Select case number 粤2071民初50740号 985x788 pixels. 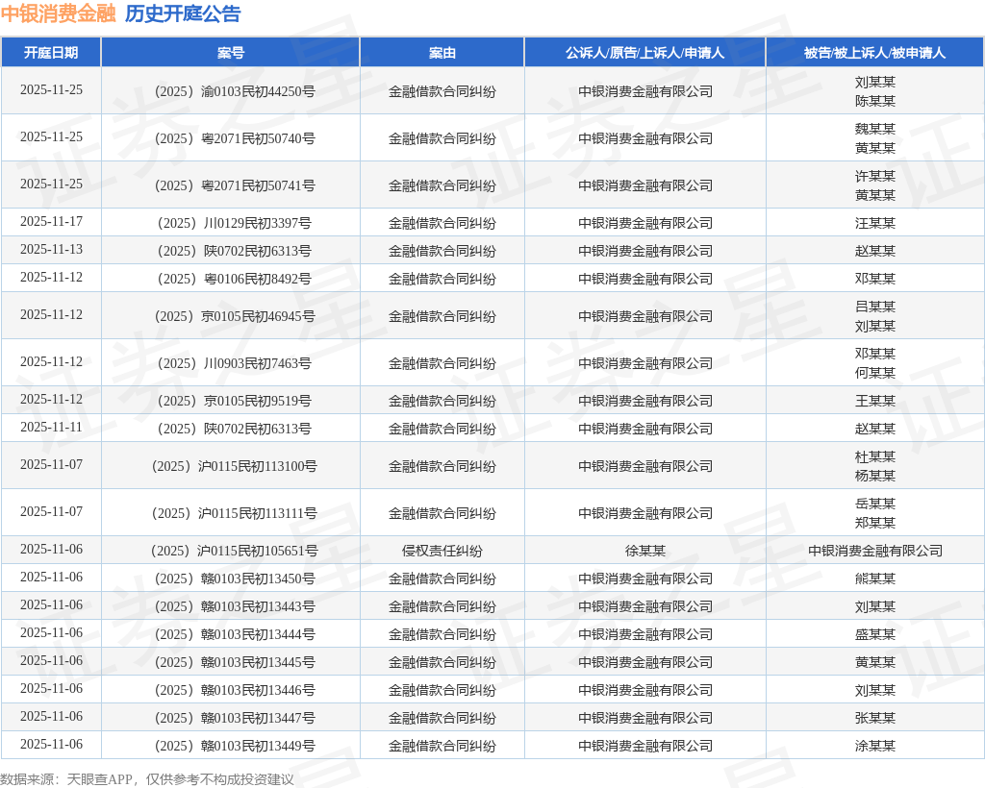pyautogui.click(x=235, y=138)
